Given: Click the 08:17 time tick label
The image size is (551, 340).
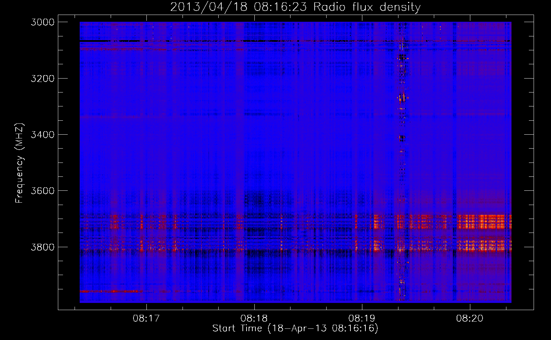Looking at the screenshot, I should [x=146, y=319].
